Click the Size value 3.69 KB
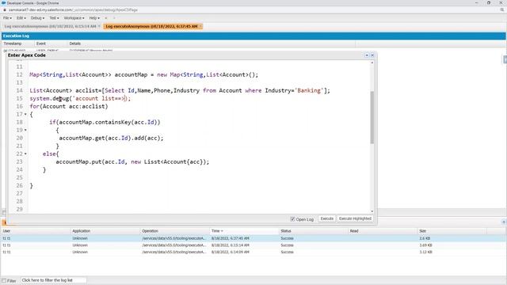Screen dimensions: 507x285 pyautogui.click(x=426, y=245)
